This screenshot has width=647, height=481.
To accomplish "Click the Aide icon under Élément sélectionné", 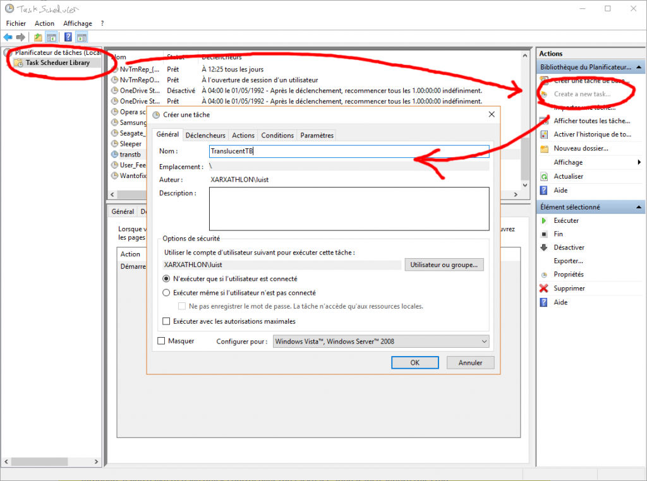I will coord(544,302).
